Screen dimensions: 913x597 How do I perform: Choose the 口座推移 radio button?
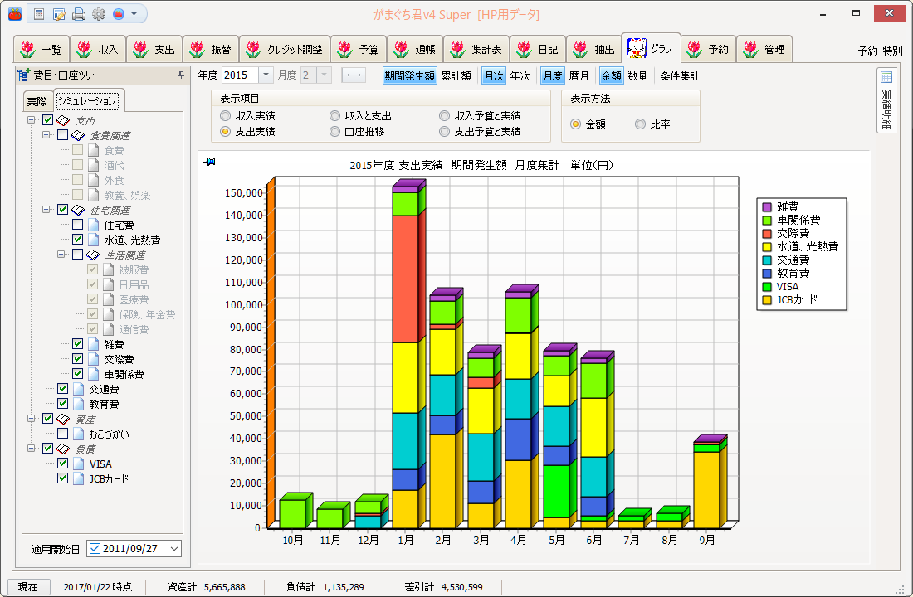334,132
